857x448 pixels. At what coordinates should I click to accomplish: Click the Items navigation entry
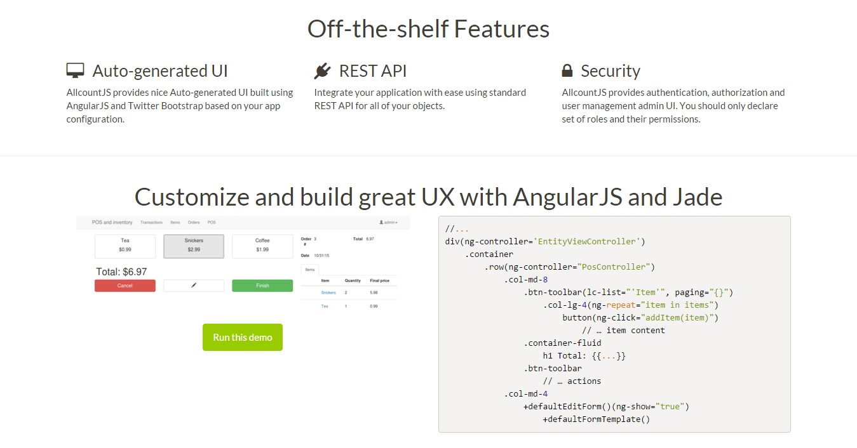coord(174,223)
